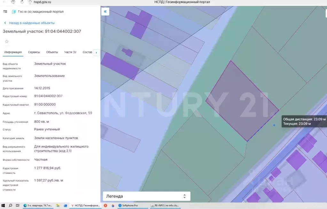Click the site security shield icon

coord(30,2)
